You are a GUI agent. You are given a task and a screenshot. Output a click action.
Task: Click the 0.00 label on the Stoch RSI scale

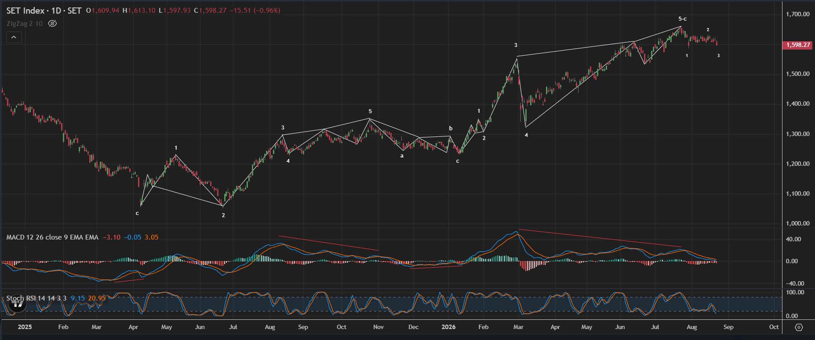click(x=792, y=316)
